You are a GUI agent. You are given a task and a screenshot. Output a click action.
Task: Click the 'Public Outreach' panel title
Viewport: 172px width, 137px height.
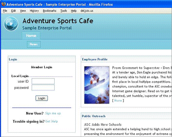coord(94,116)
